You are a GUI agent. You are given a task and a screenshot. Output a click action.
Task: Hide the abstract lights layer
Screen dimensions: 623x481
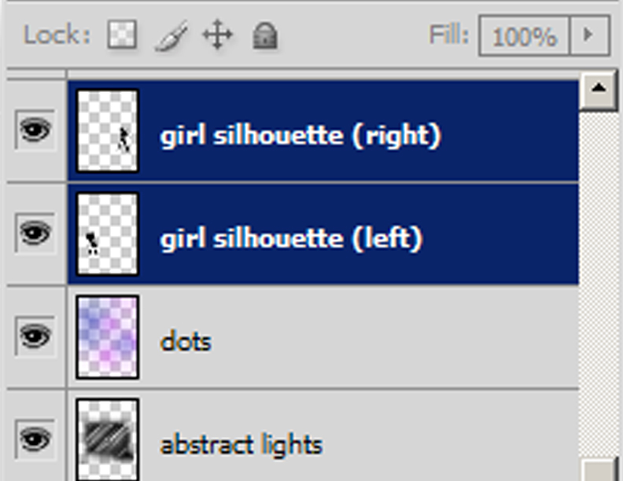(x=35, y=439)
